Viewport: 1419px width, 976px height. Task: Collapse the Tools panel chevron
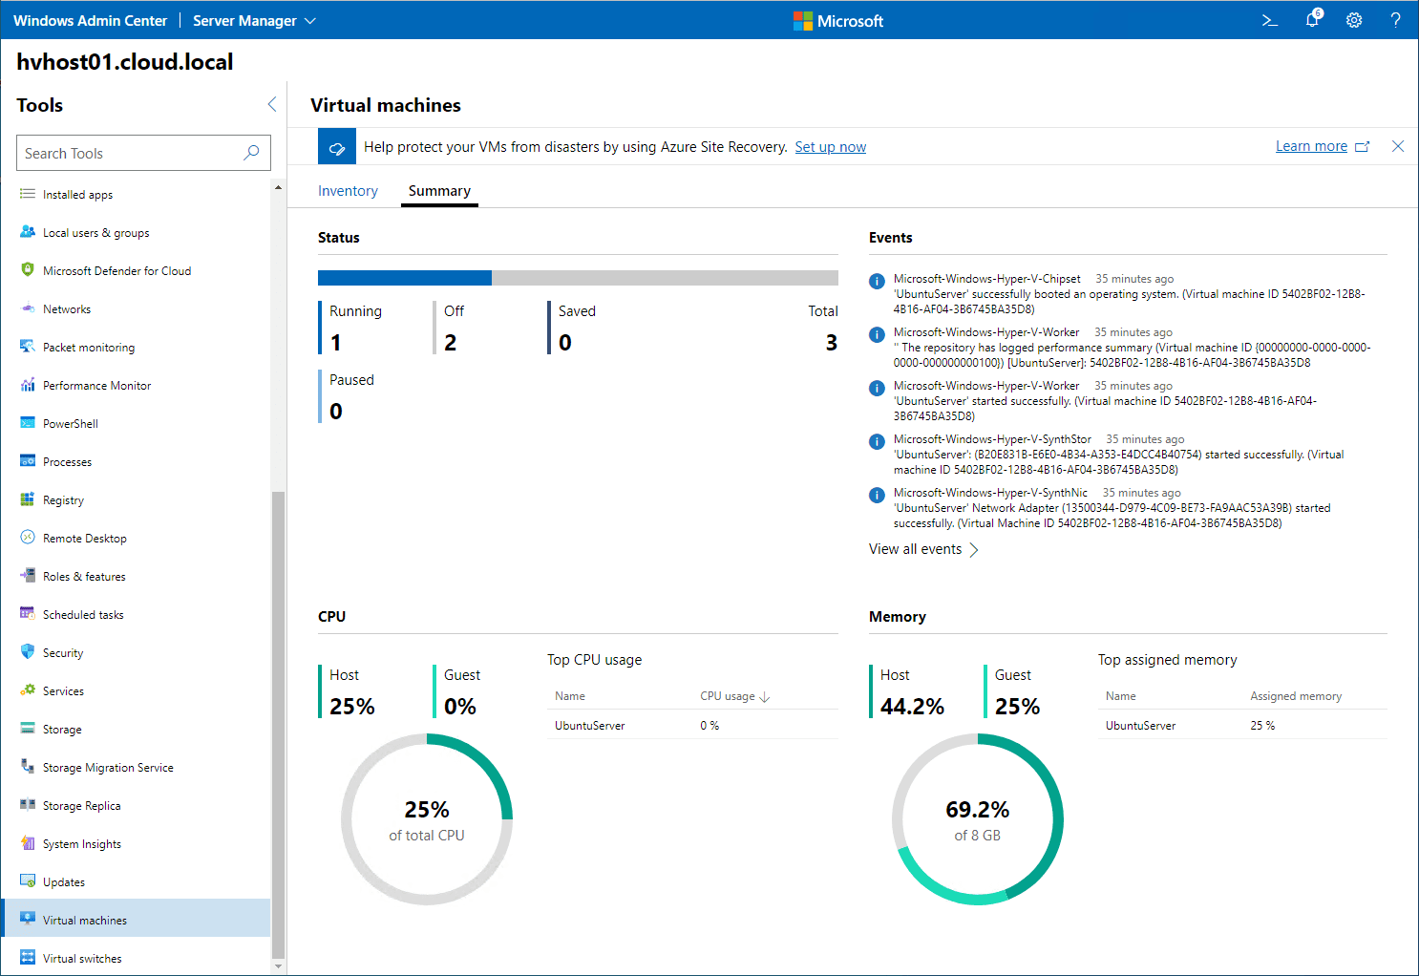272,105
